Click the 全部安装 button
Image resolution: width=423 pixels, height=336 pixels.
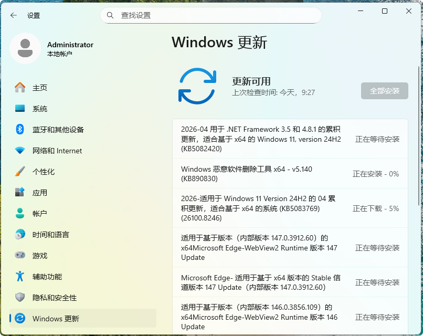[x=384, y=91]
